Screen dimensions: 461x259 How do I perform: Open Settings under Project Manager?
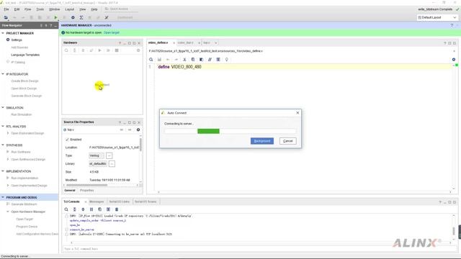coord(17,40)
